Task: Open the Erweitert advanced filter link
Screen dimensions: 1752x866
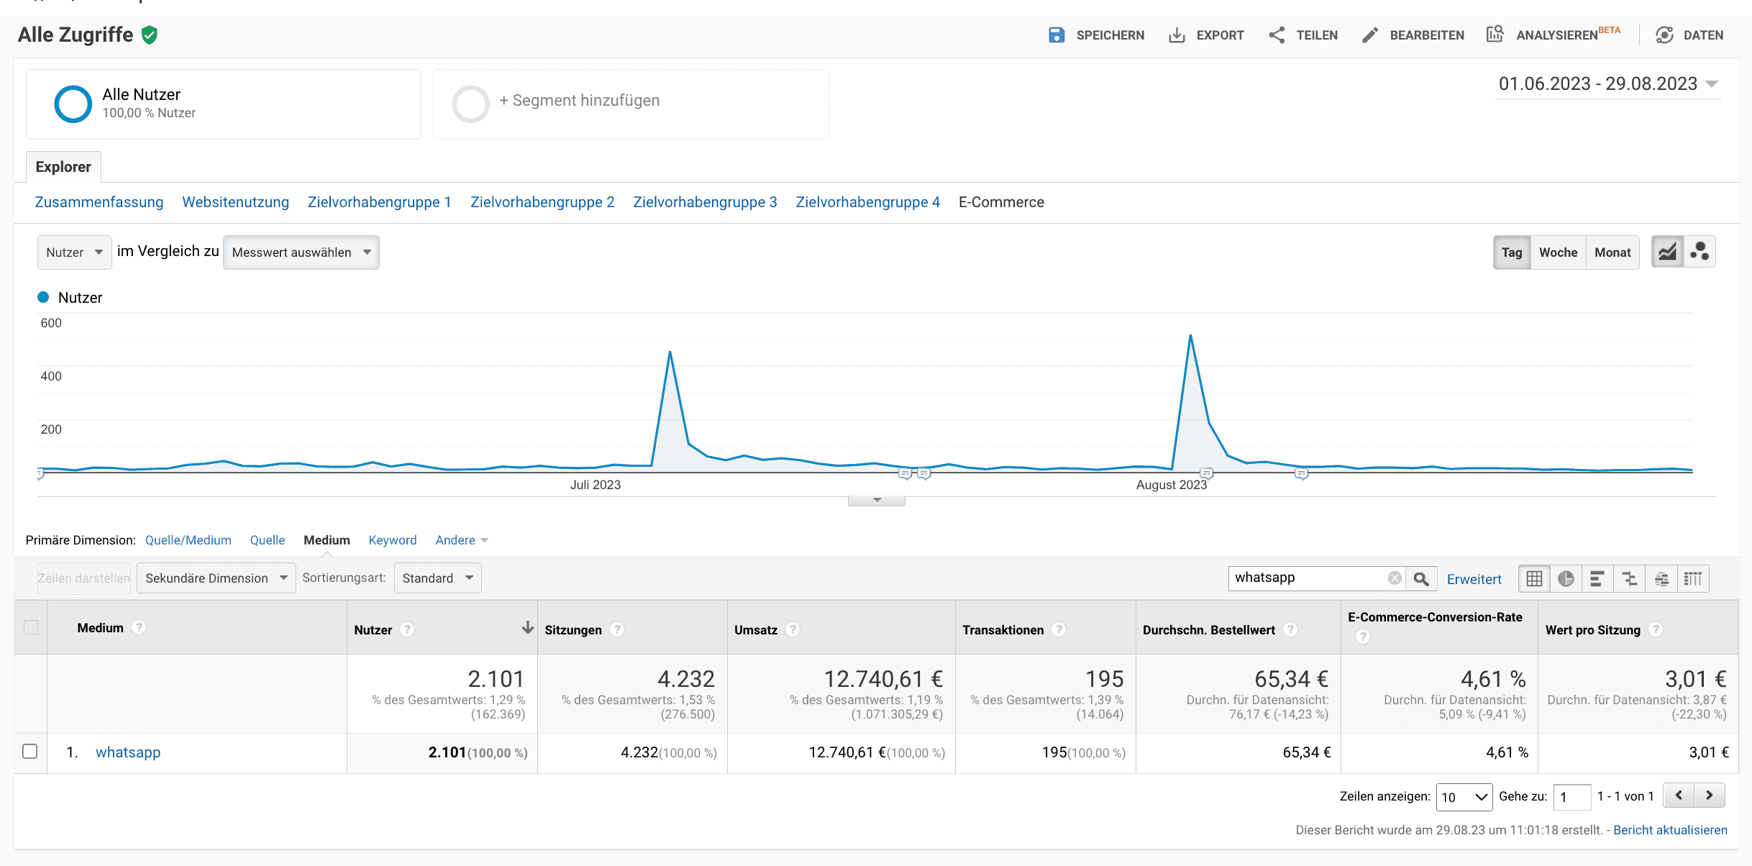Action: (1474, 579)
